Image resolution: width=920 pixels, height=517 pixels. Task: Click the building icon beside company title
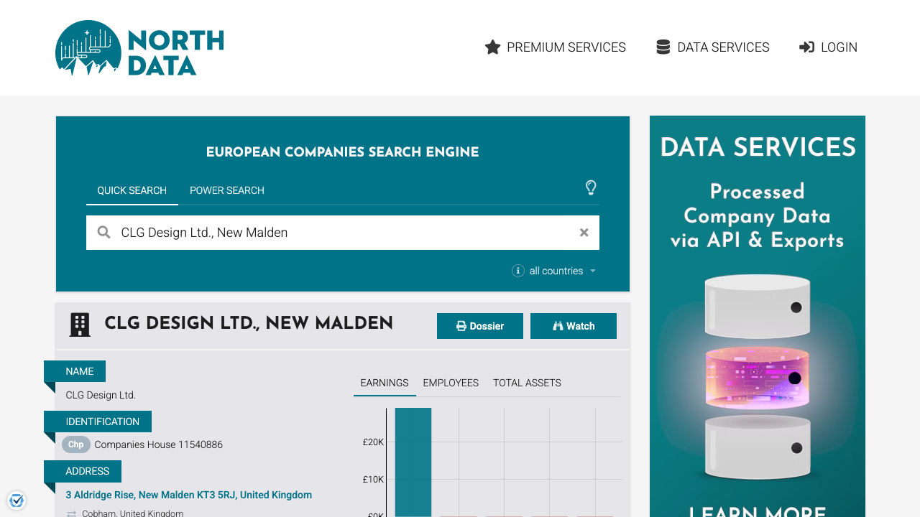tap(80, 325)
